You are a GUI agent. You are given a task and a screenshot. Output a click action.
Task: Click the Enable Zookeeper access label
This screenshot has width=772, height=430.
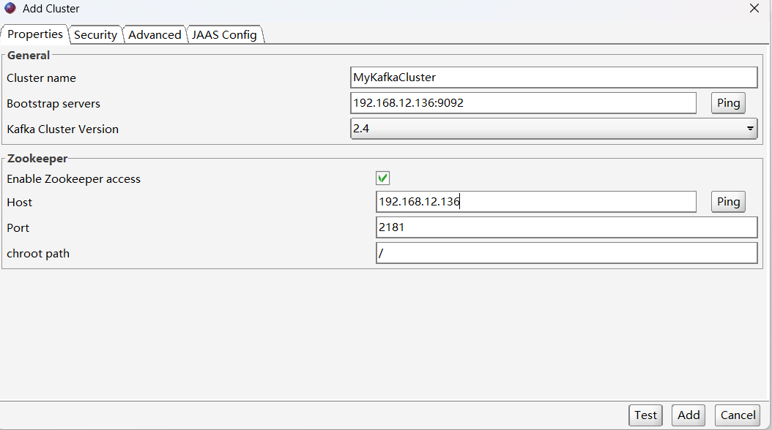(x=73, y=179)
